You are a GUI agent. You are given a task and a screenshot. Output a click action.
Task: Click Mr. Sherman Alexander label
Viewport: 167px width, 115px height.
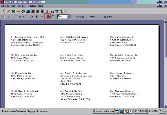pyautogui.click(x=24, y=55)
